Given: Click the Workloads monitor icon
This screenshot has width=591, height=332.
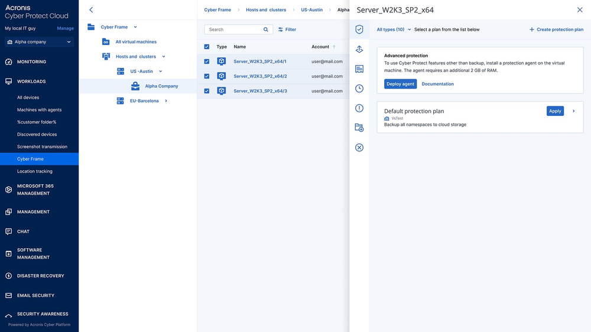Looking at the screenshot, I should click(x=9, y=82).
